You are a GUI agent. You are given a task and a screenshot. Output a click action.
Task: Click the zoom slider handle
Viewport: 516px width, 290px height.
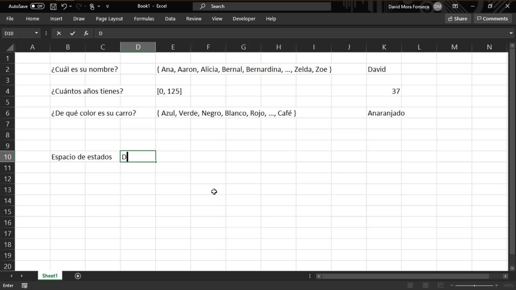[x=474, y=285]
